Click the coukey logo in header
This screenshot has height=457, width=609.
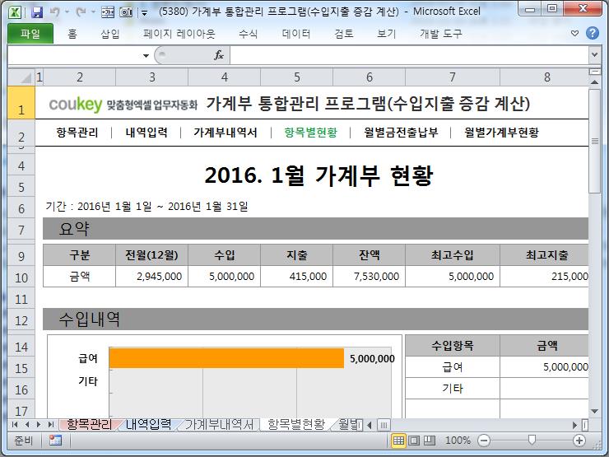[76, 104]
